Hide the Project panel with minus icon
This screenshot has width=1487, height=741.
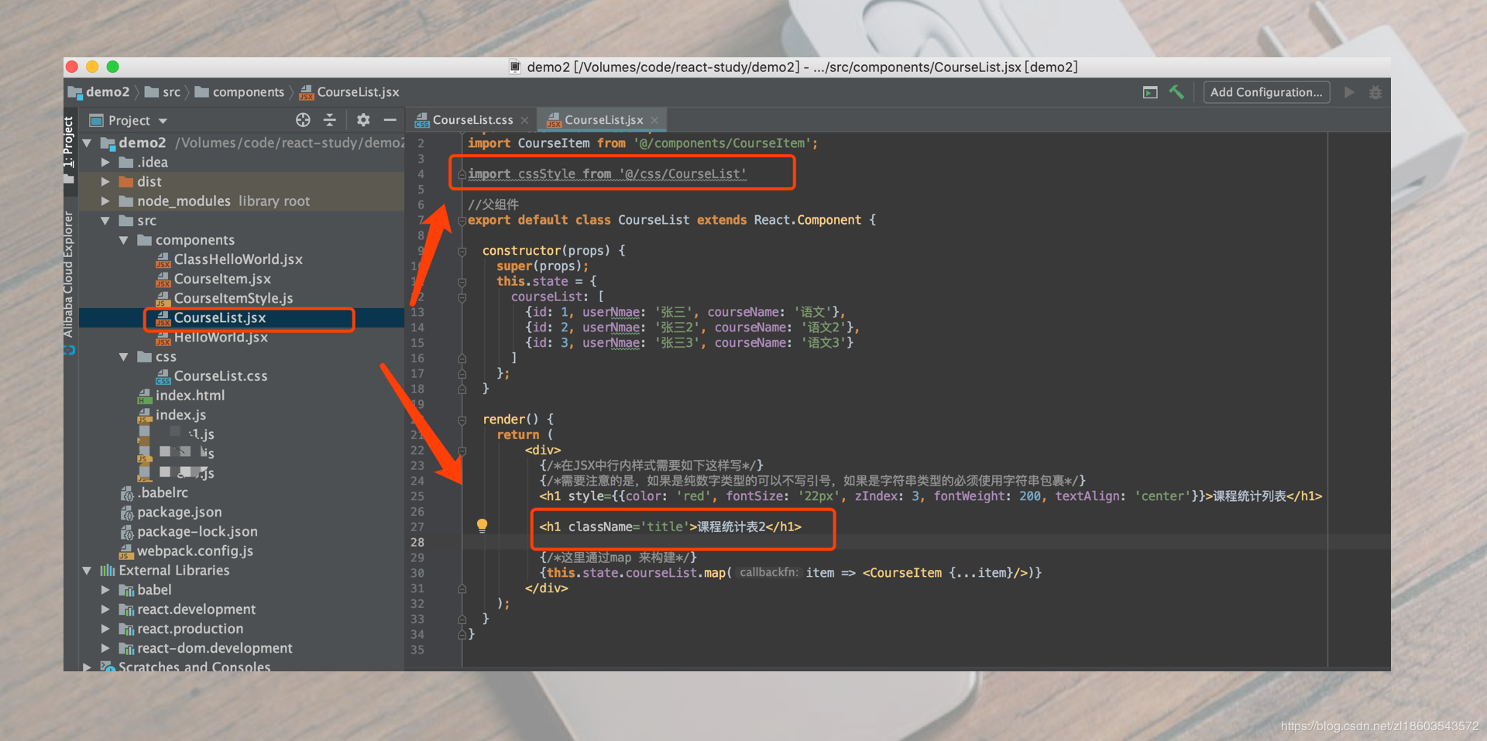pos(390,120)
